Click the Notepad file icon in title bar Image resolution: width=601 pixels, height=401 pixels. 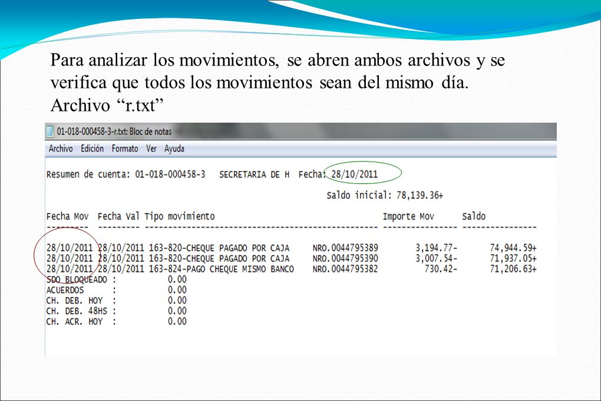(x=50, y=132)
